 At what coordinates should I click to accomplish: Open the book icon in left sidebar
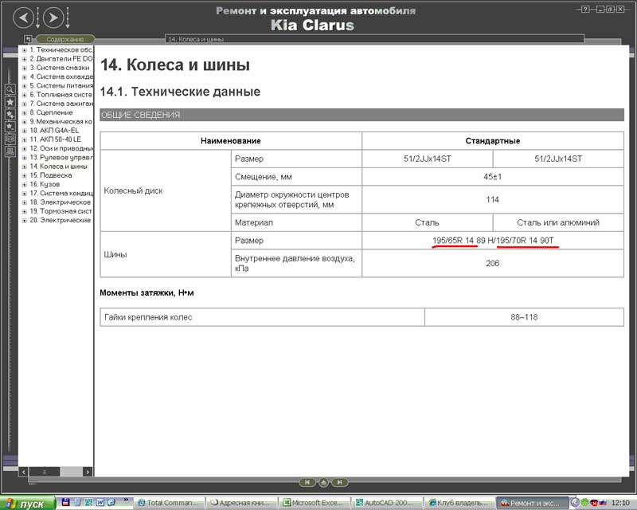pos(10,139)
